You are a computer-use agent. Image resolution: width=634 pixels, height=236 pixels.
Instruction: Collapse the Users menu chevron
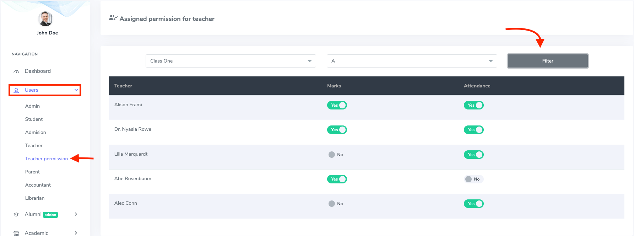coord(76,90)
